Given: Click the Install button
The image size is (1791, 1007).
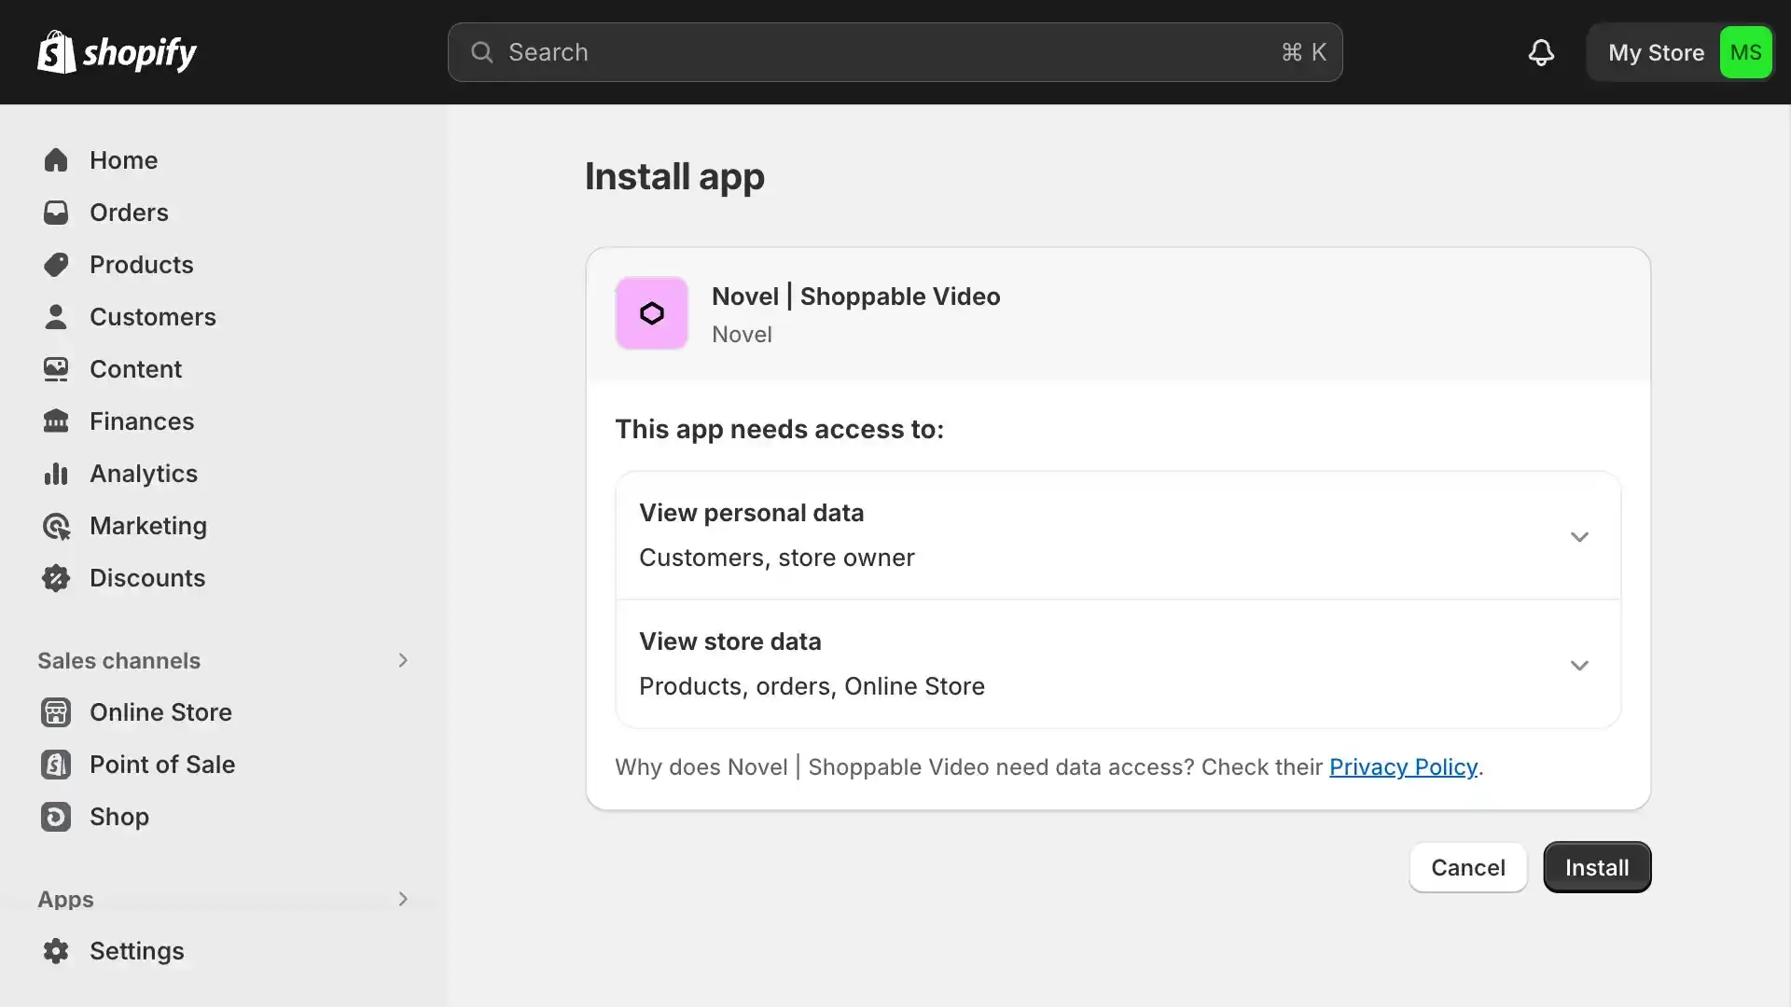Looking at the screenshot, I should (1597, 867).
